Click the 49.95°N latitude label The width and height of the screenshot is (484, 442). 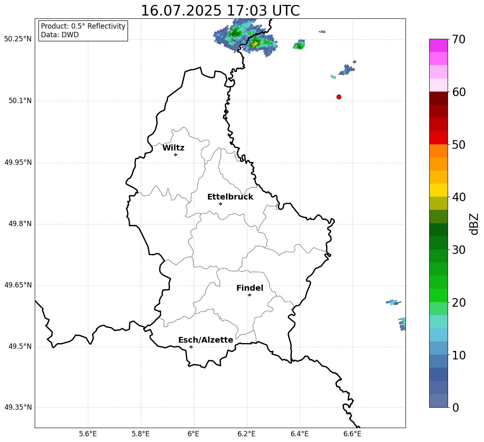[x=18, y=162]
